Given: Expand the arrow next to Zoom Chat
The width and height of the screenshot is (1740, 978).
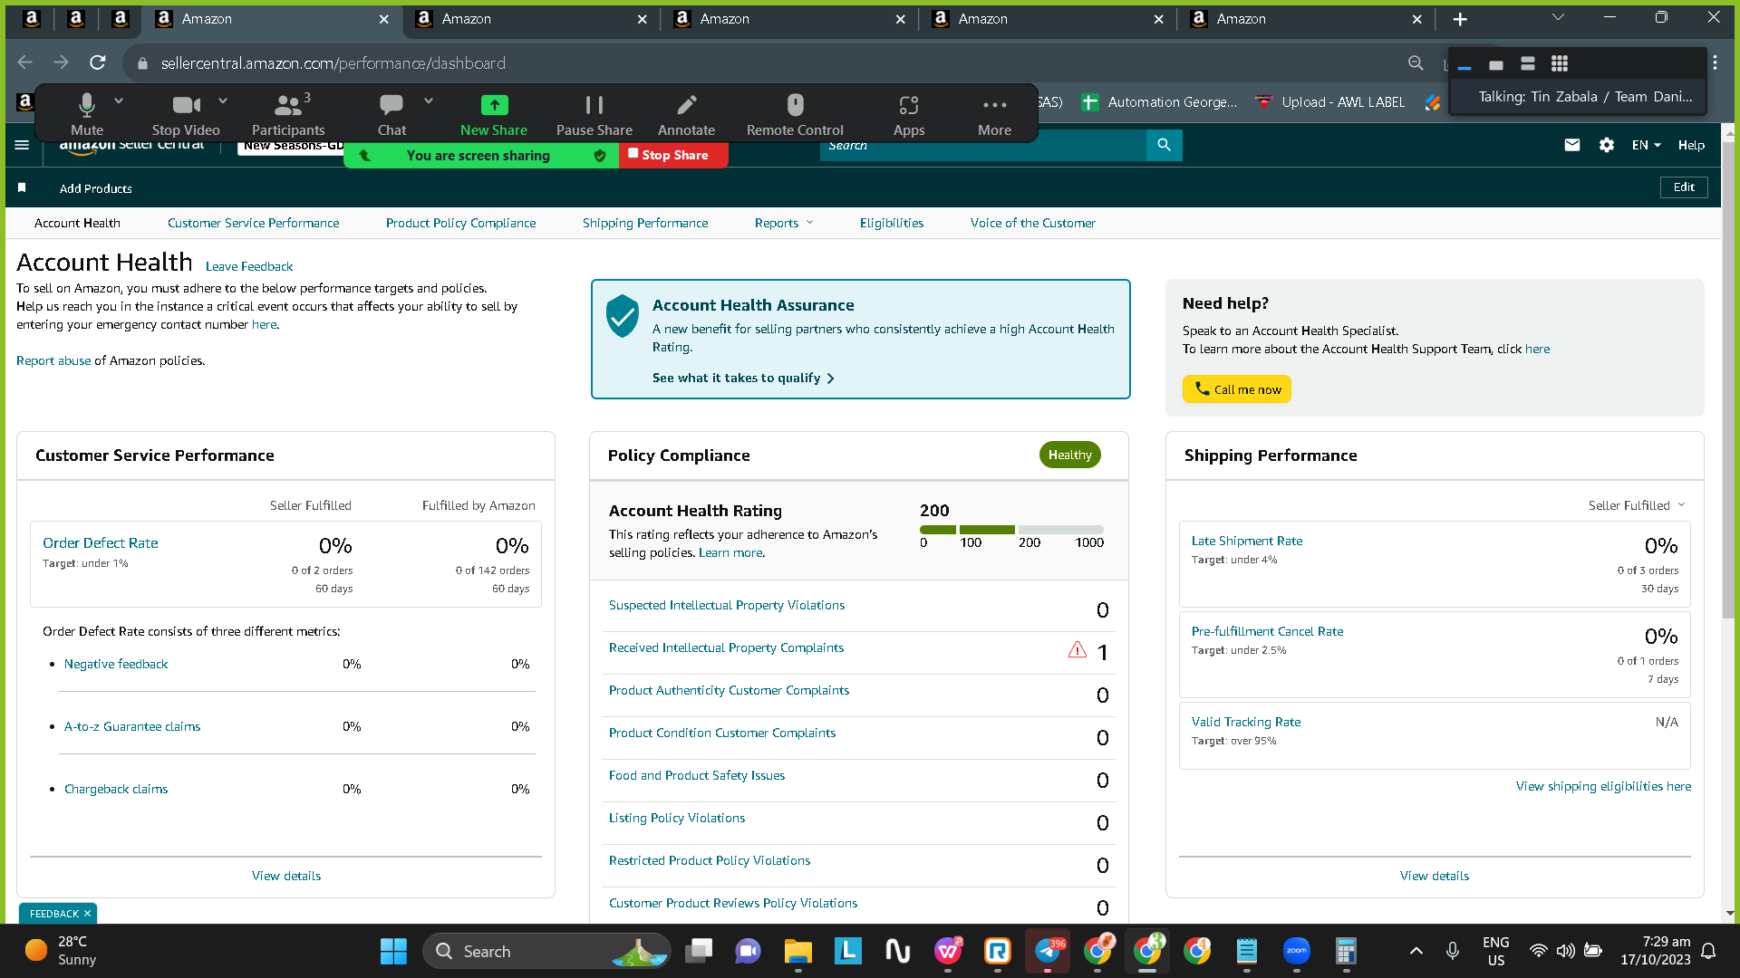Looking at the screenshot, I should (x=429, y=101).
